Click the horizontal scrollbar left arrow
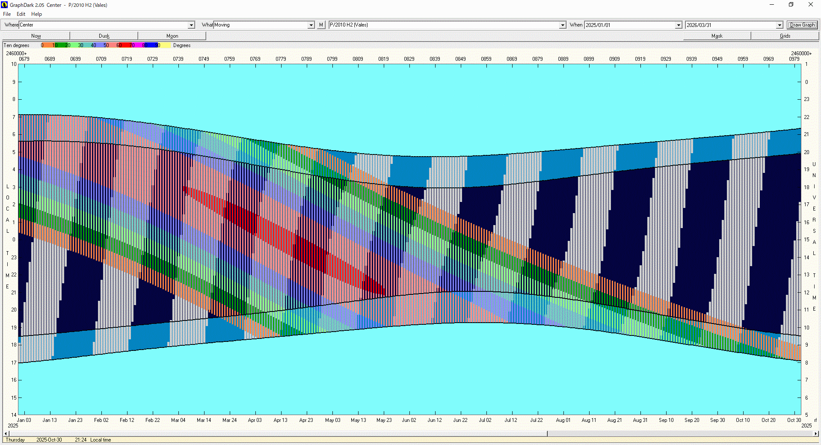Viewport: 821px width, 445px height. point(6,434)
